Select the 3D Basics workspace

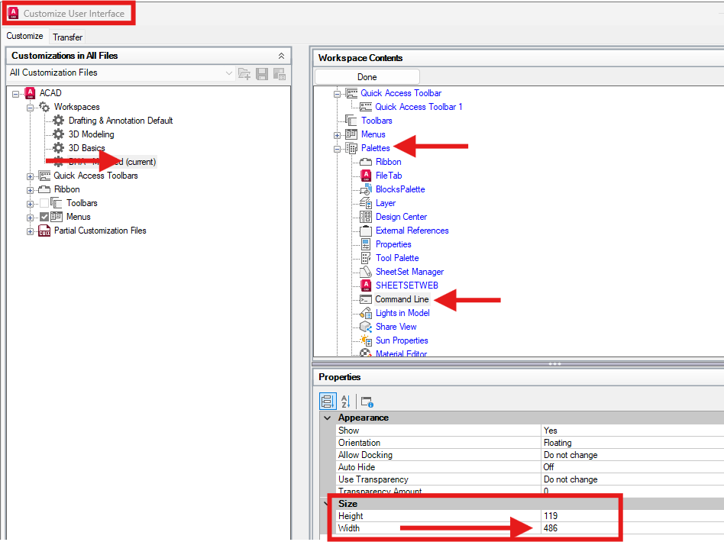pos(87,148)
